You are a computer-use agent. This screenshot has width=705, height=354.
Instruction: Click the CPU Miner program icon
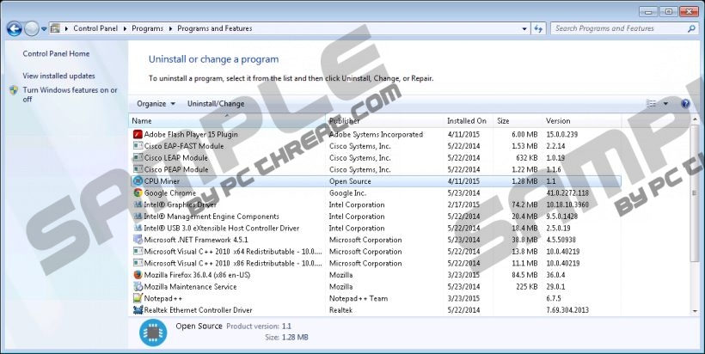(138, 181)
